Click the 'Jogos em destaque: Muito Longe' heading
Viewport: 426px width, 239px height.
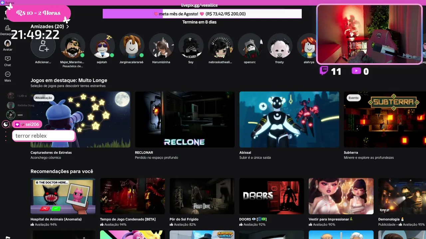point(69,80)
